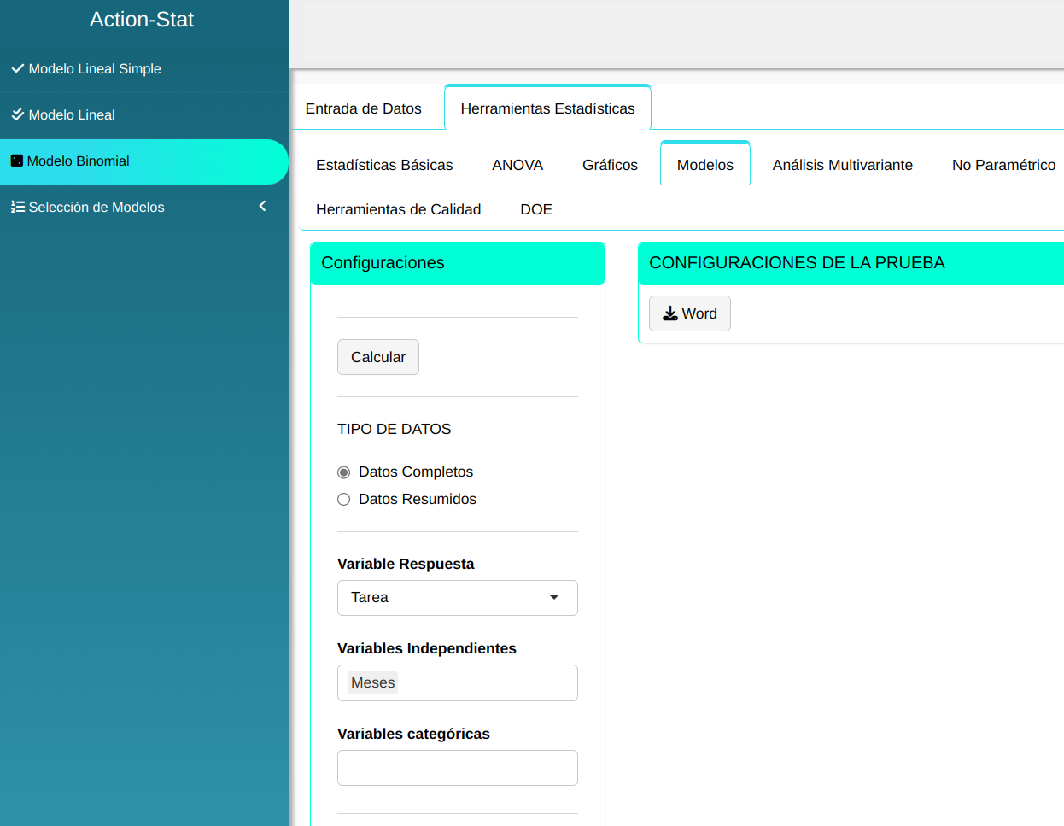Image resolution: width=1064 pixels, height=826 pixels.
Task: Click the download icon on Word button
Action: pyautogui.click(x=670, y=313)
